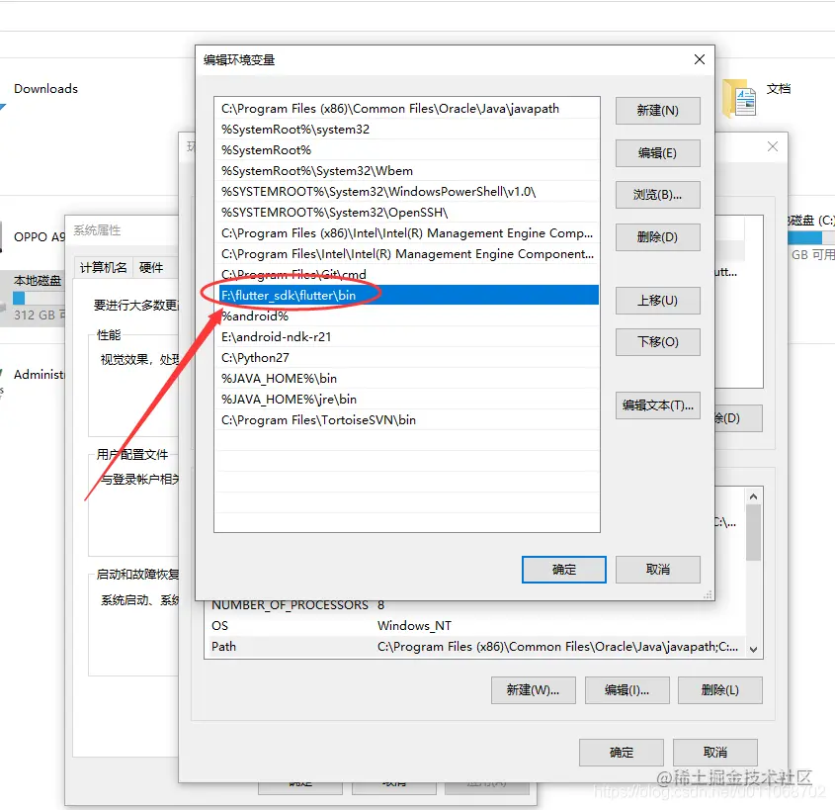Select F:\flutter_sdk\flutter\bin entry

click(x=407, y=296)
